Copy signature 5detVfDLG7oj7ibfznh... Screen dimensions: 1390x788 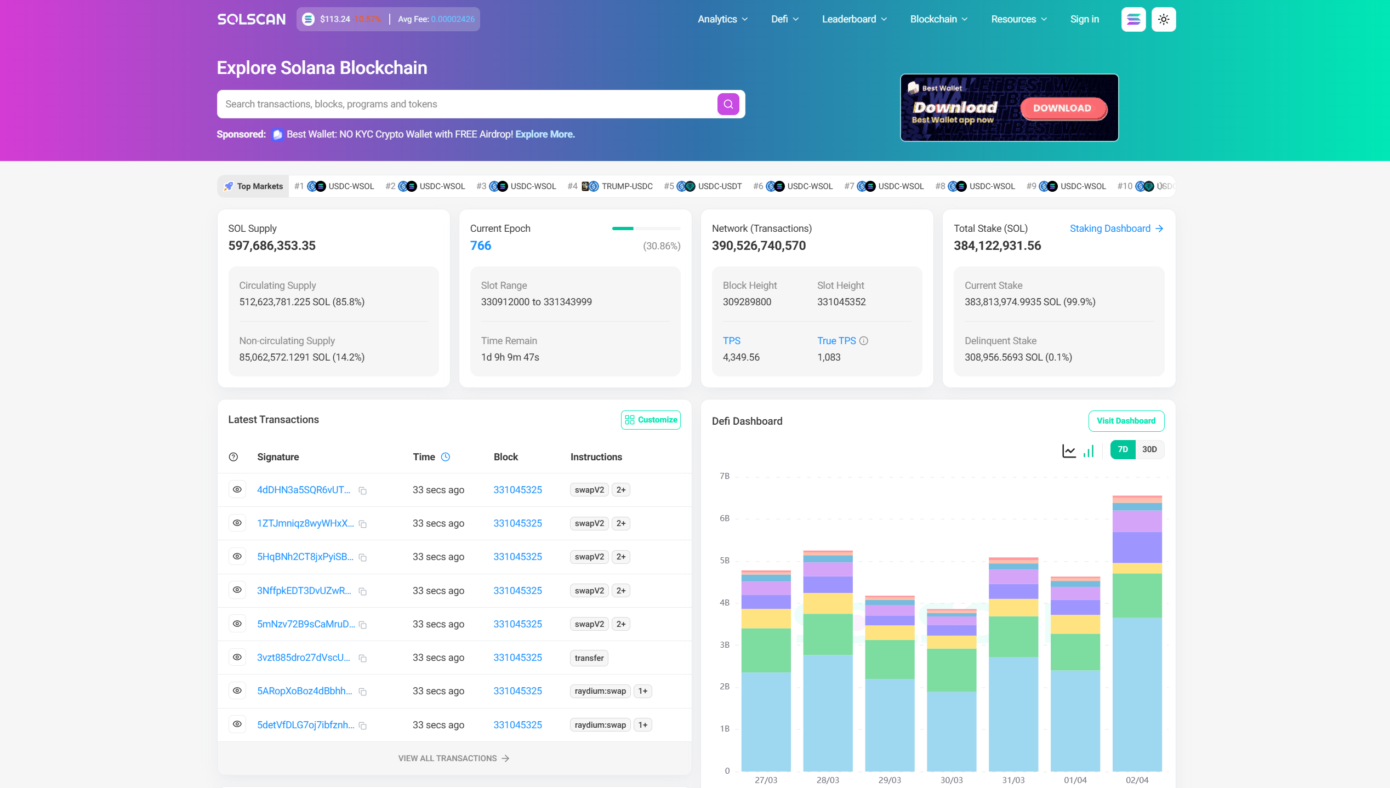362,726
